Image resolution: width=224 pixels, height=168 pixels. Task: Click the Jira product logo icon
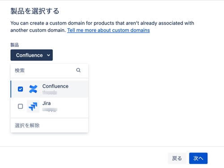tap(33, 106)
